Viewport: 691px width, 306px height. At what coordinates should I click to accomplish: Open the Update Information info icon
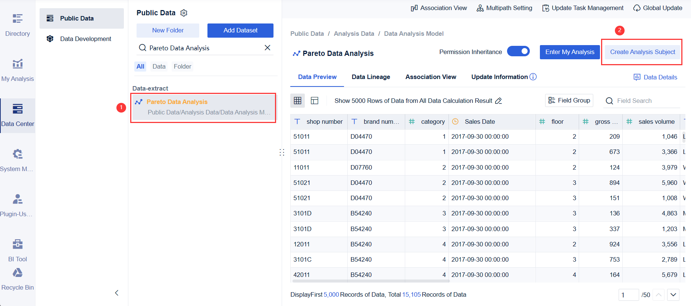click(x=533, y=77)
